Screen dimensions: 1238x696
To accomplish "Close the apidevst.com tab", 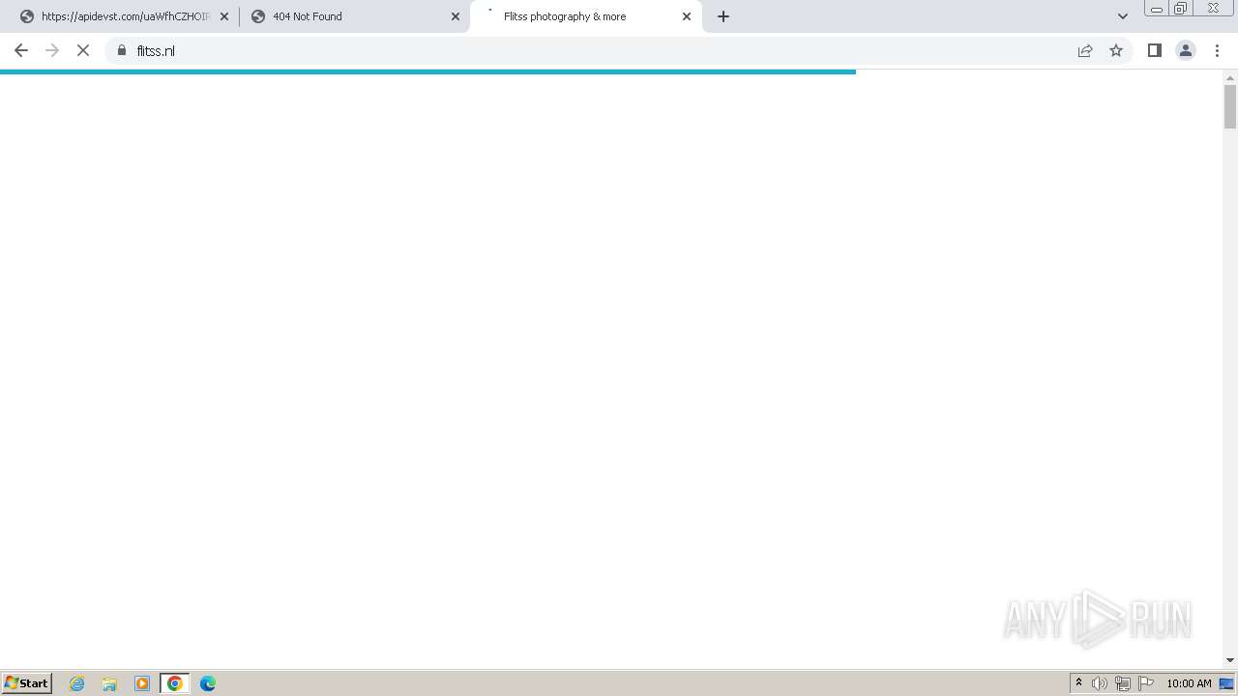I will point(224,16).
